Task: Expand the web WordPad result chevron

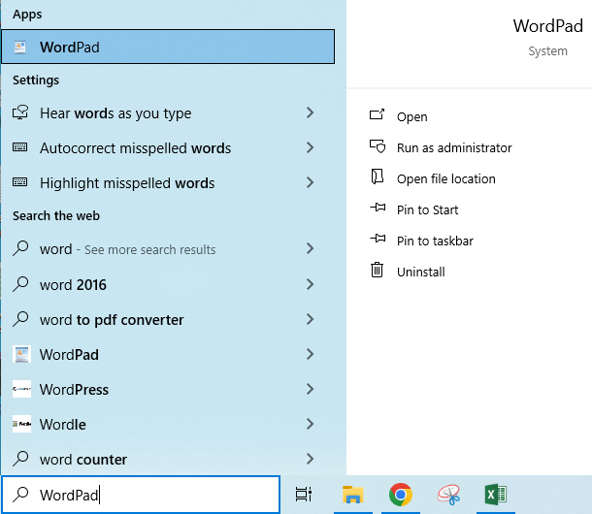Action: [x=310, y=354]
